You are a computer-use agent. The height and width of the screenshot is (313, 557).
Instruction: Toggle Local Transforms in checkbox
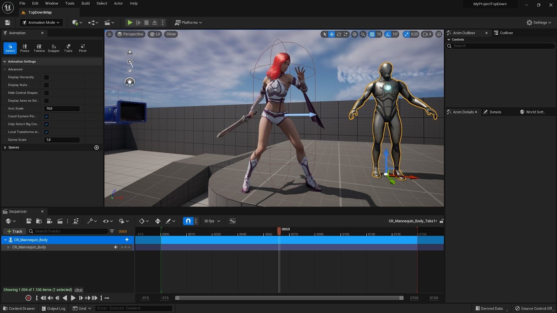pyautogui.click(x=47, y=132)
